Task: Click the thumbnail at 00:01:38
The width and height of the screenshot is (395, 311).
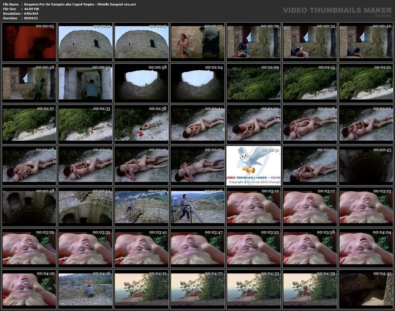Action: coord(142,124)
